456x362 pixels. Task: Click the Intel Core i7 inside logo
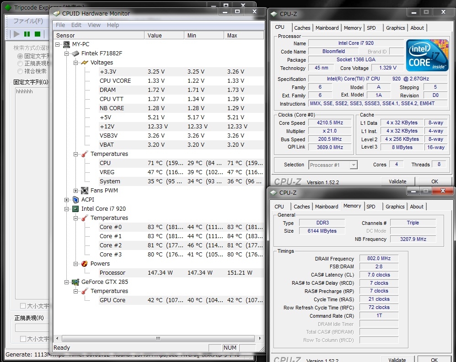coord(427,55)
